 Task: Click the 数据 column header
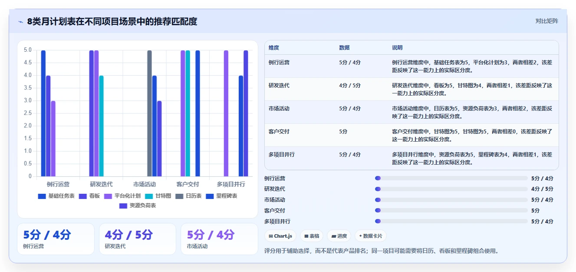point(344,47)
